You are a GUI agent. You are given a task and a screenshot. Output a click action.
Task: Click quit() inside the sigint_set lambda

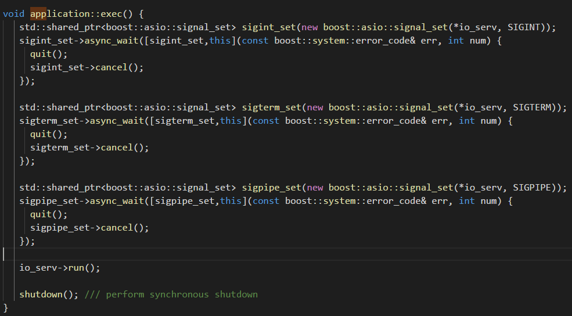coord(41,54)
